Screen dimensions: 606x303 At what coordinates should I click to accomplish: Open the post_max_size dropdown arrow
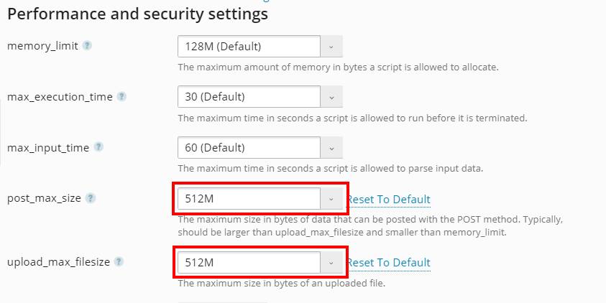(331, 199)
